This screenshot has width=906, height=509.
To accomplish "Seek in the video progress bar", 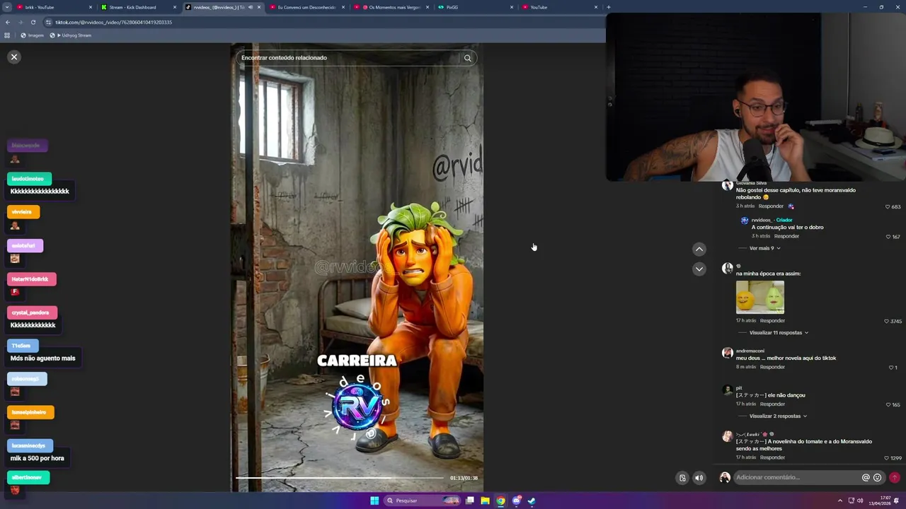I will [x=340, y=478].
